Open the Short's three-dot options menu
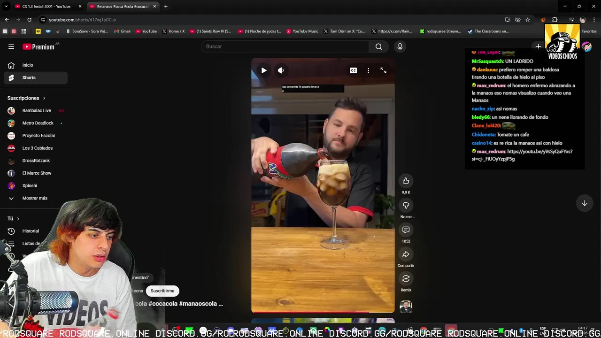The height and width of the screenshot is (338, 601). [x=368, y=70]
